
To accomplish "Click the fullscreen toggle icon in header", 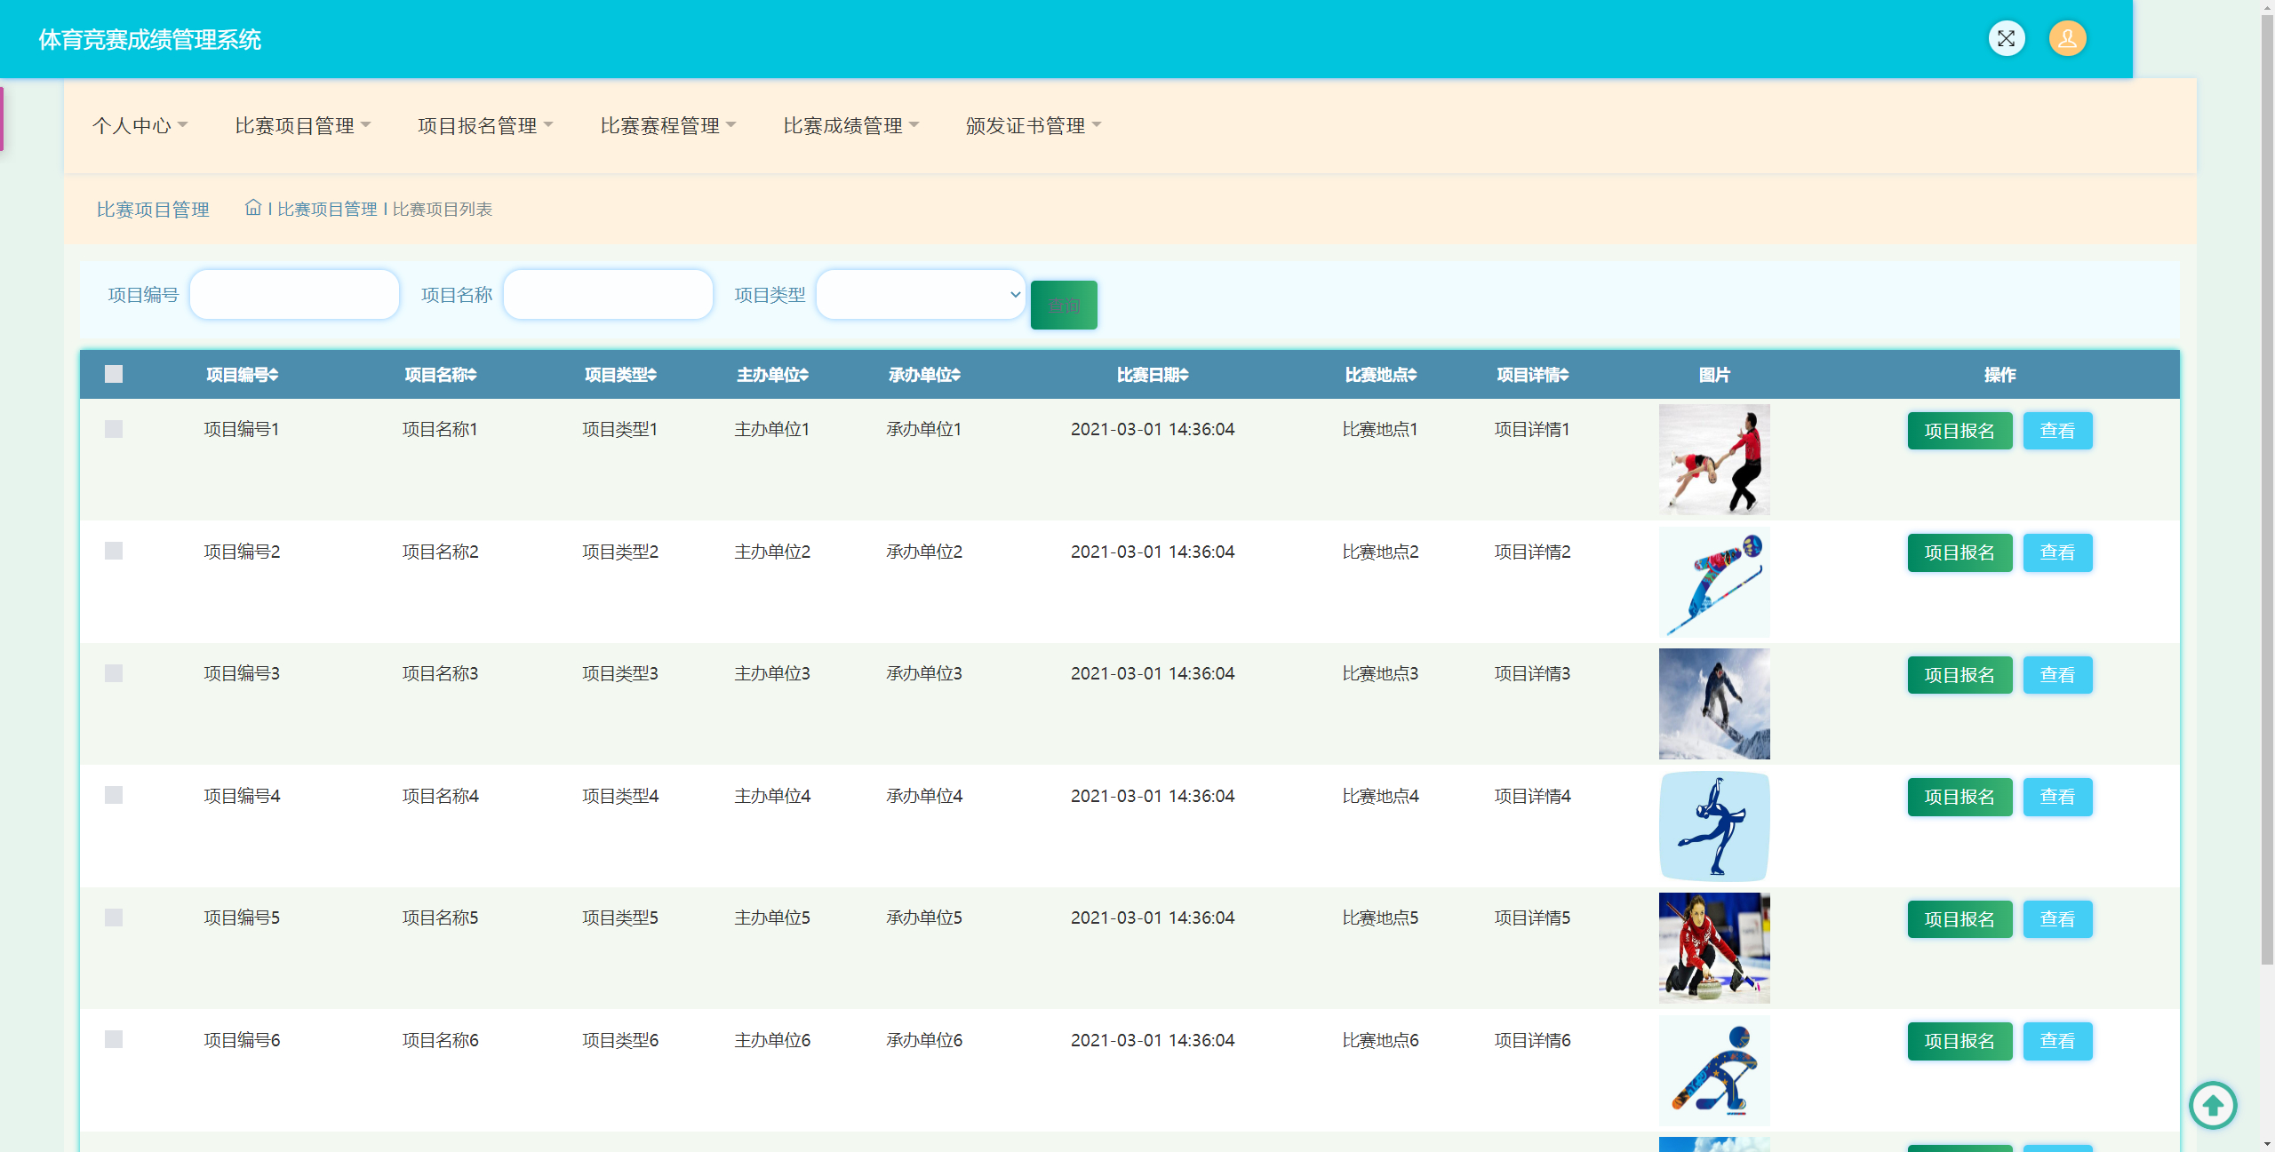I will click(x=2006, y=38).
